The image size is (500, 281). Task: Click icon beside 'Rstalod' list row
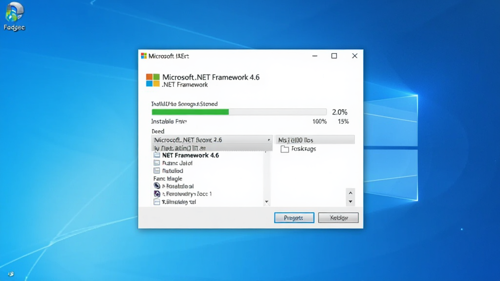tap(157, 170)
